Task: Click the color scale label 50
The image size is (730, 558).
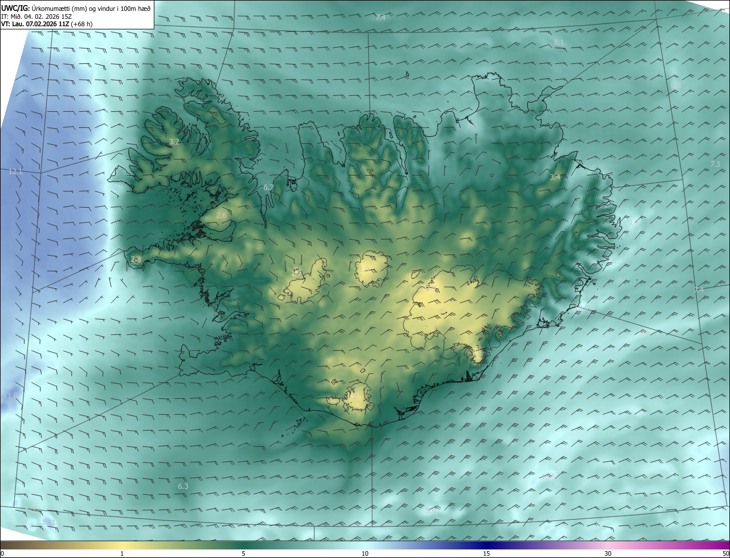Action: (725, 554)
